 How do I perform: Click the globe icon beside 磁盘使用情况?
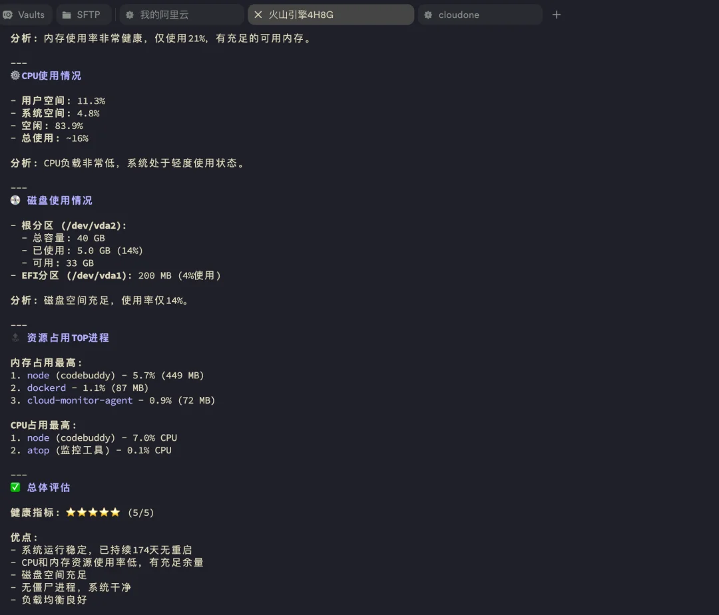[15, 199]
